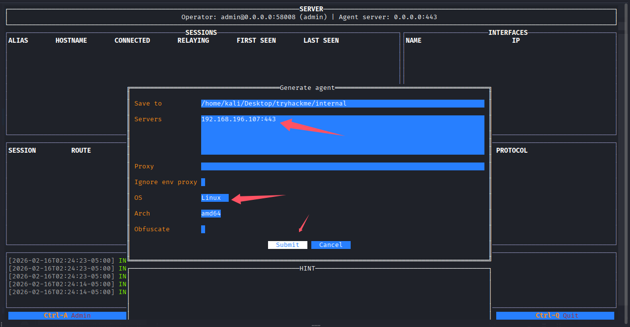Open the OS dropdown showing Linux
The height and width of the screenshot is (327, 630).
[214, 198]
